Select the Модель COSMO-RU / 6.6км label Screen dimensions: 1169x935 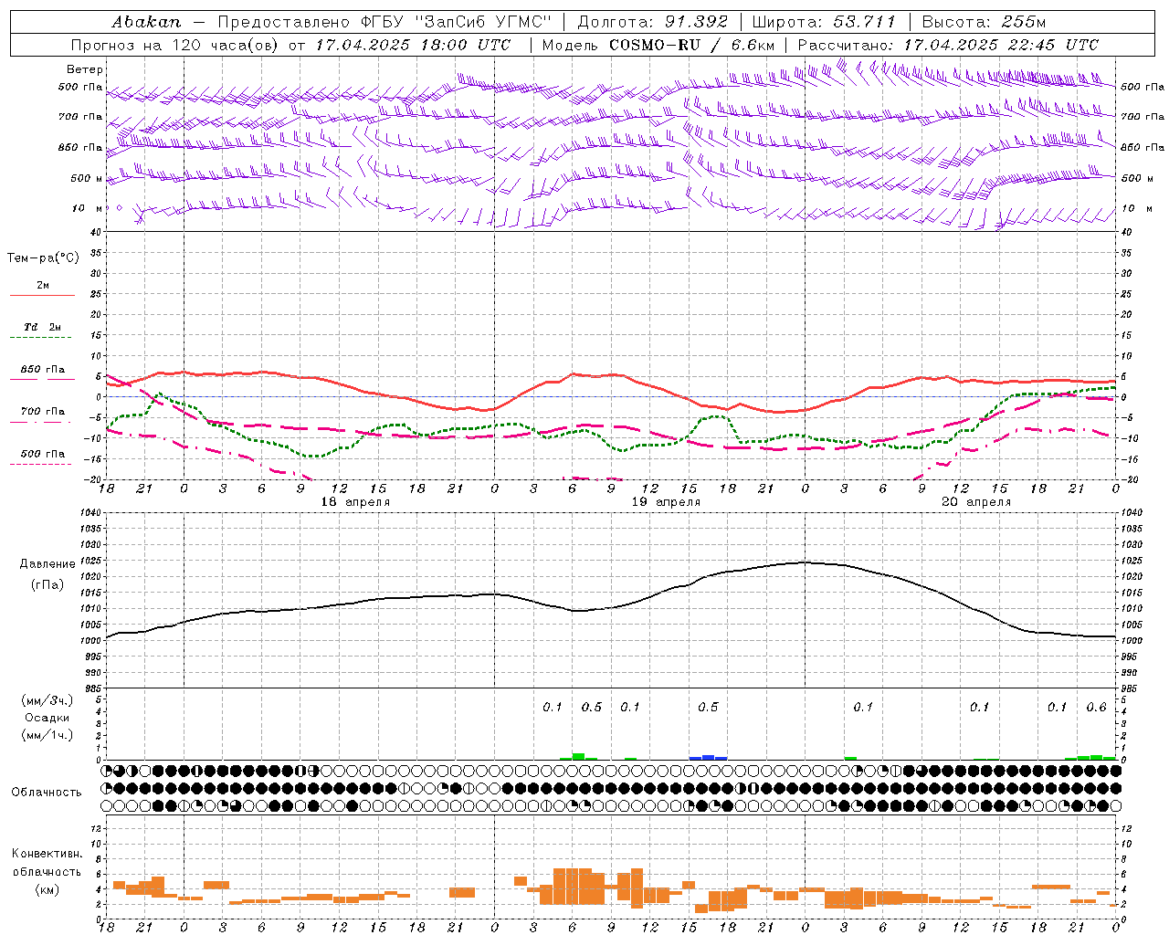(658, 45)
